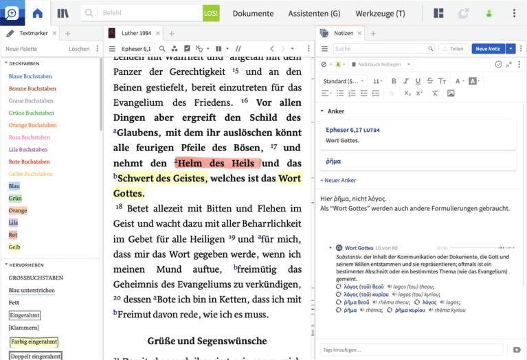Toggle subscript X₂ formatting

pyautogui.click(x=407, y=93)
